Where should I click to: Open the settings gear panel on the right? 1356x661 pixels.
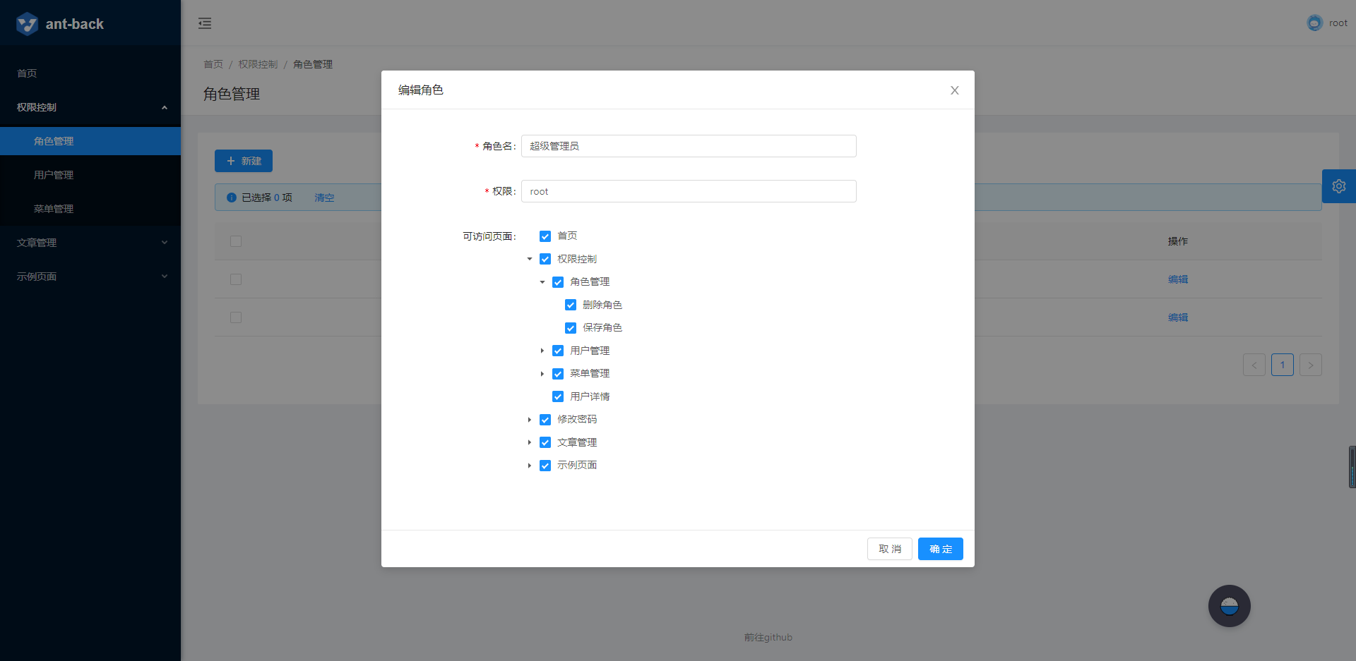pos(1339,186)
